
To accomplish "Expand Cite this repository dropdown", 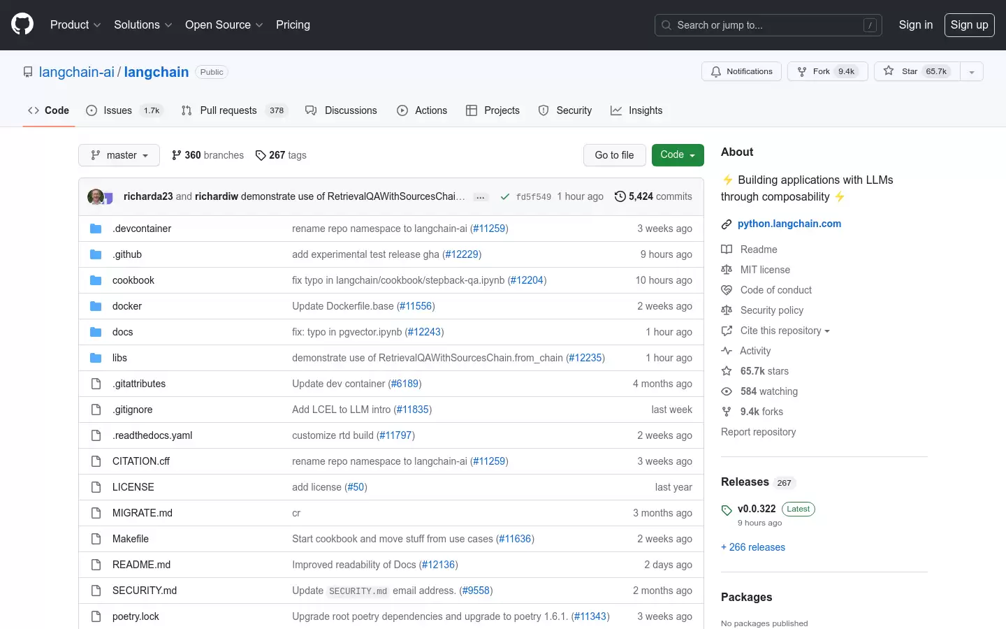I will pos(785,331).
